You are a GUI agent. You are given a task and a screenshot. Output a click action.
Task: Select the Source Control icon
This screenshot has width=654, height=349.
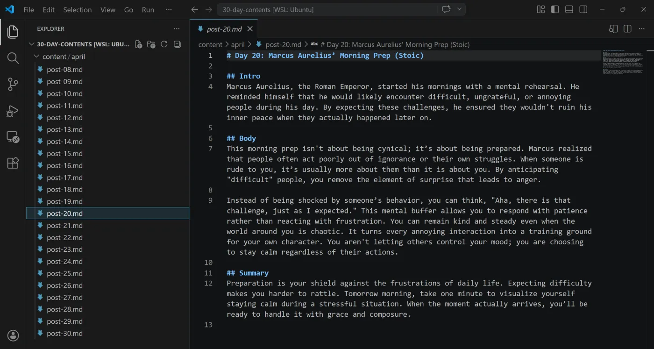pos(13,84)
